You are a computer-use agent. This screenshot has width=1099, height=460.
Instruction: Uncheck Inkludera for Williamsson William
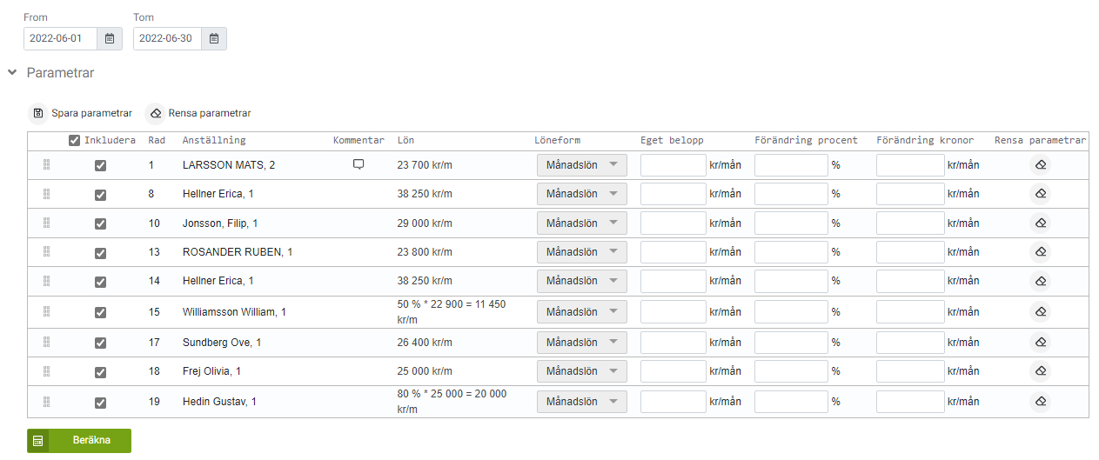[100, 312]
